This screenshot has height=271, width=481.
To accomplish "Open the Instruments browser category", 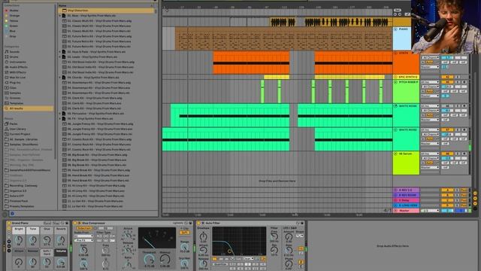I will point(18,62).
